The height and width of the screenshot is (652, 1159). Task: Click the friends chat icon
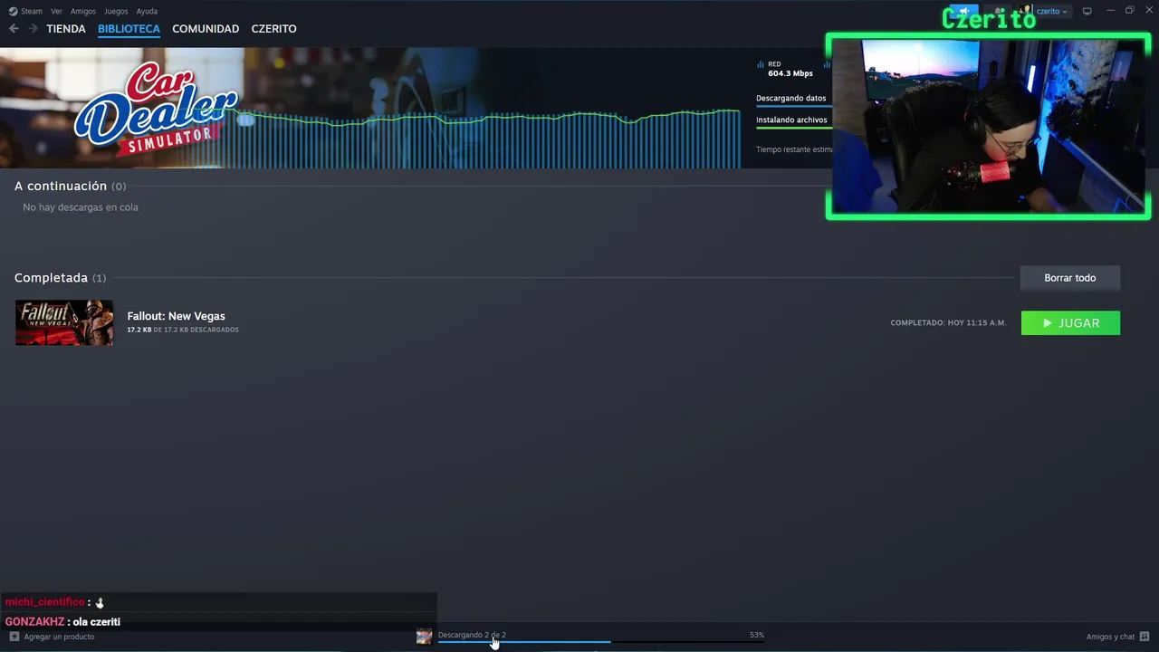point(1145,637)
